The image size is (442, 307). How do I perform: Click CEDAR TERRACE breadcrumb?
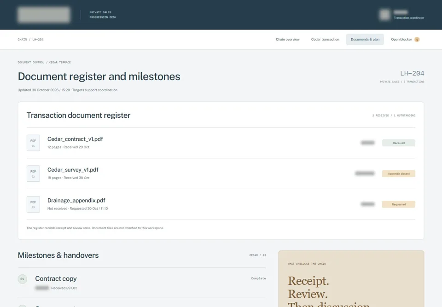point(60,62)
